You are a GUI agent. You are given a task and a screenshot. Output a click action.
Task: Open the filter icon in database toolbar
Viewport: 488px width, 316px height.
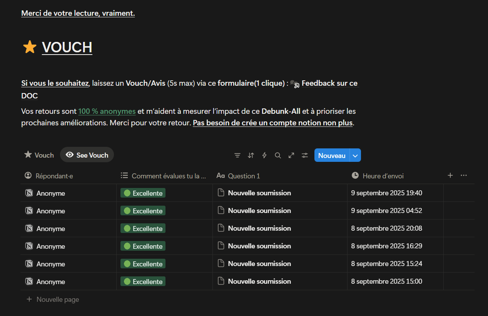[x=237, y=155]
